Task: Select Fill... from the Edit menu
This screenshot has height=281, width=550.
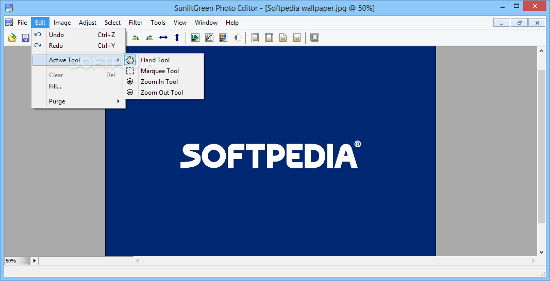Action: click(78, 86)
